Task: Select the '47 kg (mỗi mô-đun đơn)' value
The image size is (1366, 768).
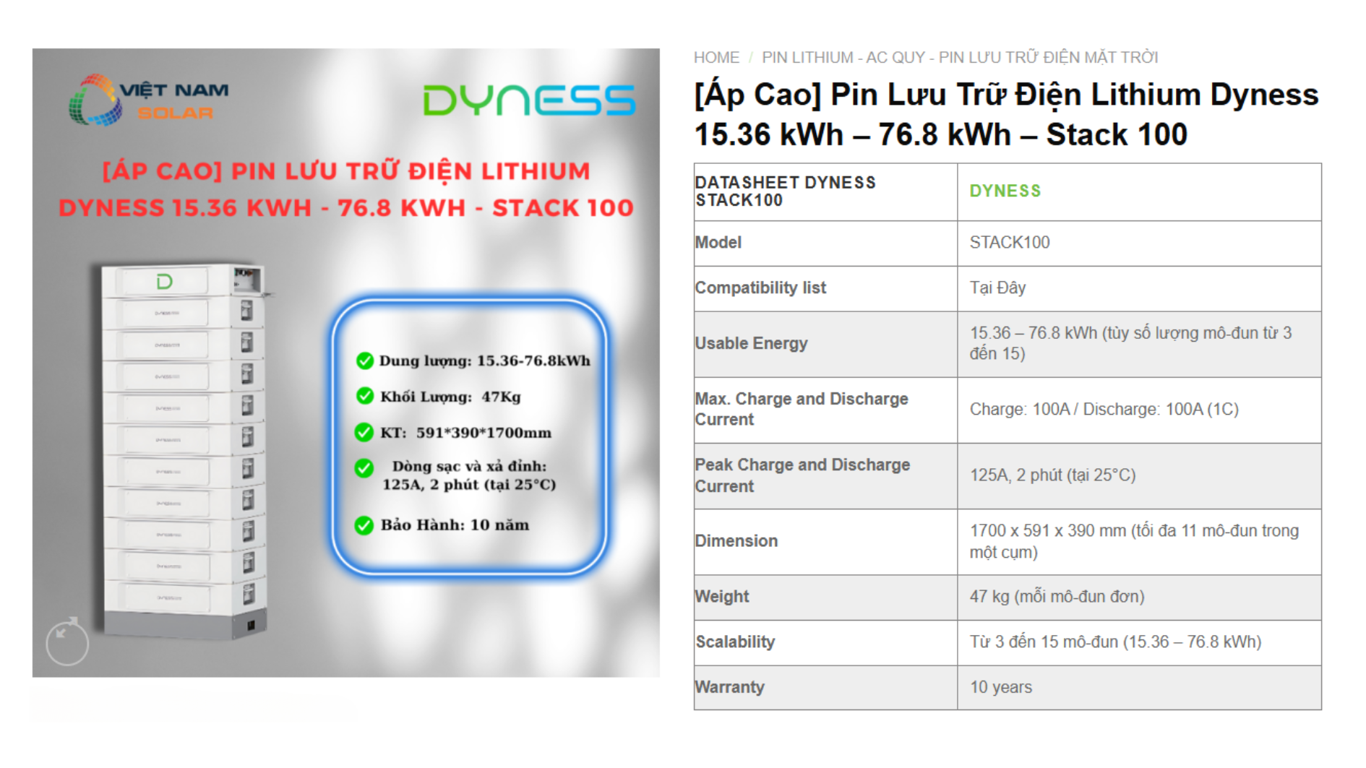Action: tap(1057, 597)
